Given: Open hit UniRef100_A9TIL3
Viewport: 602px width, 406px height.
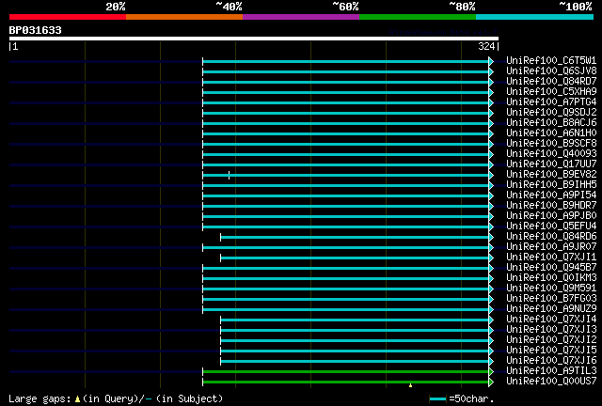Looking at the screenshot, I should (x=551, y=371).
